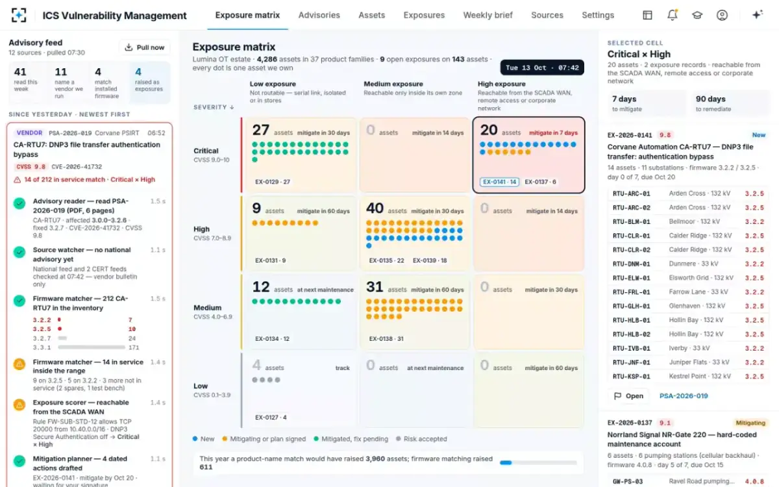Image resolution: width=779 pixels, height=487 pixels.
Task: Click the firmware matching progress bar
Action: coord(538,463)
